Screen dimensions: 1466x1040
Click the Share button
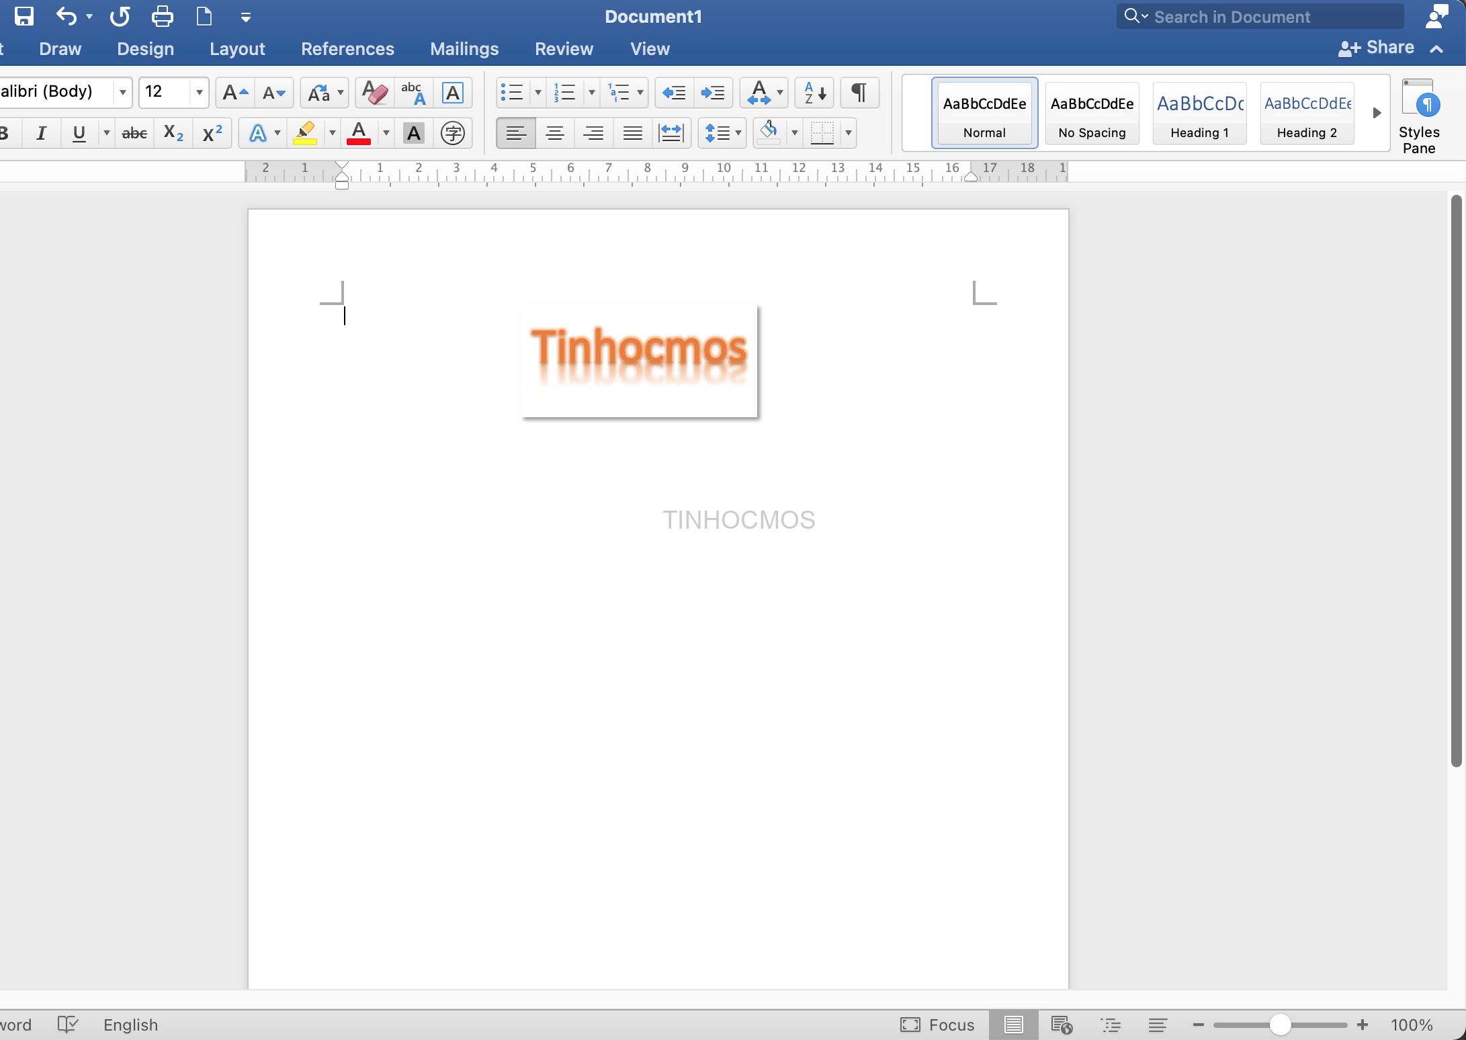[1376, 48]
